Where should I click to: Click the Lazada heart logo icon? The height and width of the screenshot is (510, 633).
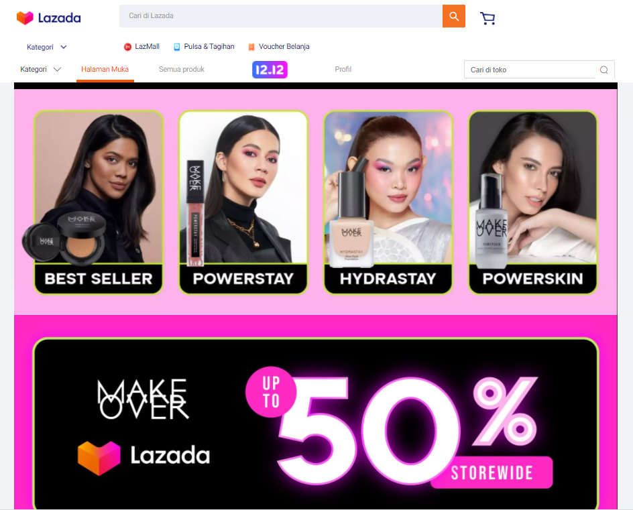[x=25, y=17]
